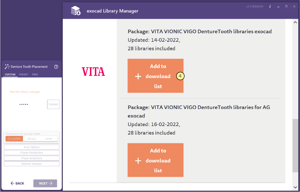The image size is (300, 192).
Task: Maximize the Library Manager window
Action: [286, 6]
